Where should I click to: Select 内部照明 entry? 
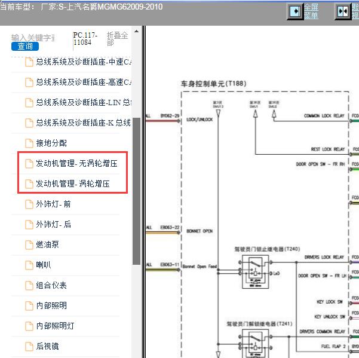(51, 305)
